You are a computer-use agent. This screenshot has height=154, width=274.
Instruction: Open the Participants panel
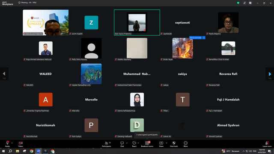tap(107, 144)
